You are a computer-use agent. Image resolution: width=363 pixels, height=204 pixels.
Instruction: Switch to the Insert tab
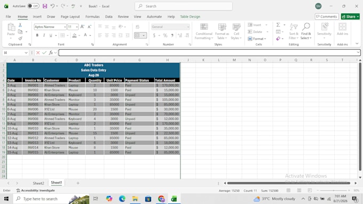click(x=37, y=17)
